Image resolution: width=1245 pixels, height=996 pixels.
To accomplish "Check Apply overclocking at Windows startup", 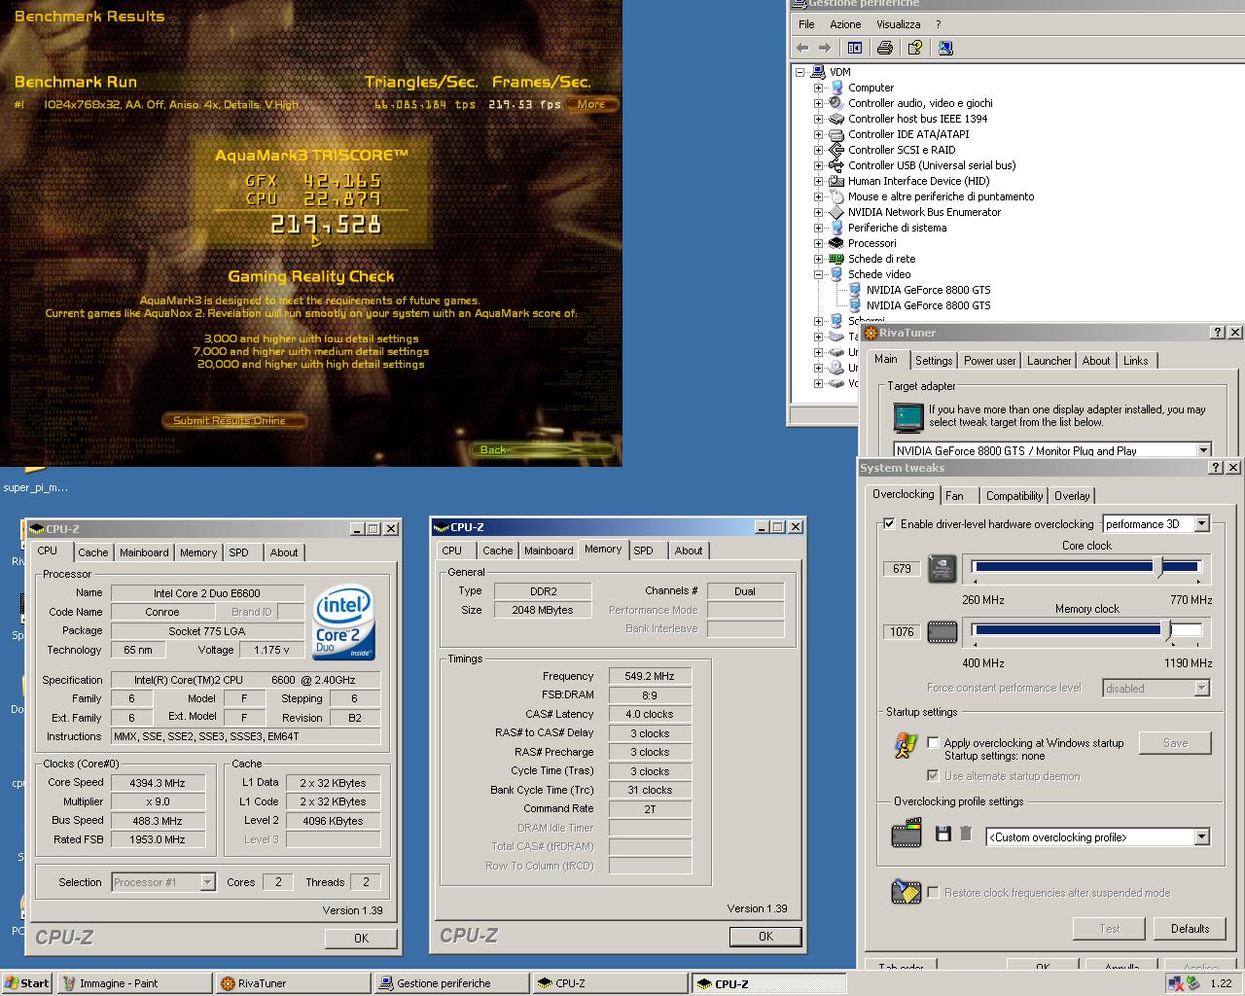I will pos(933,742).
